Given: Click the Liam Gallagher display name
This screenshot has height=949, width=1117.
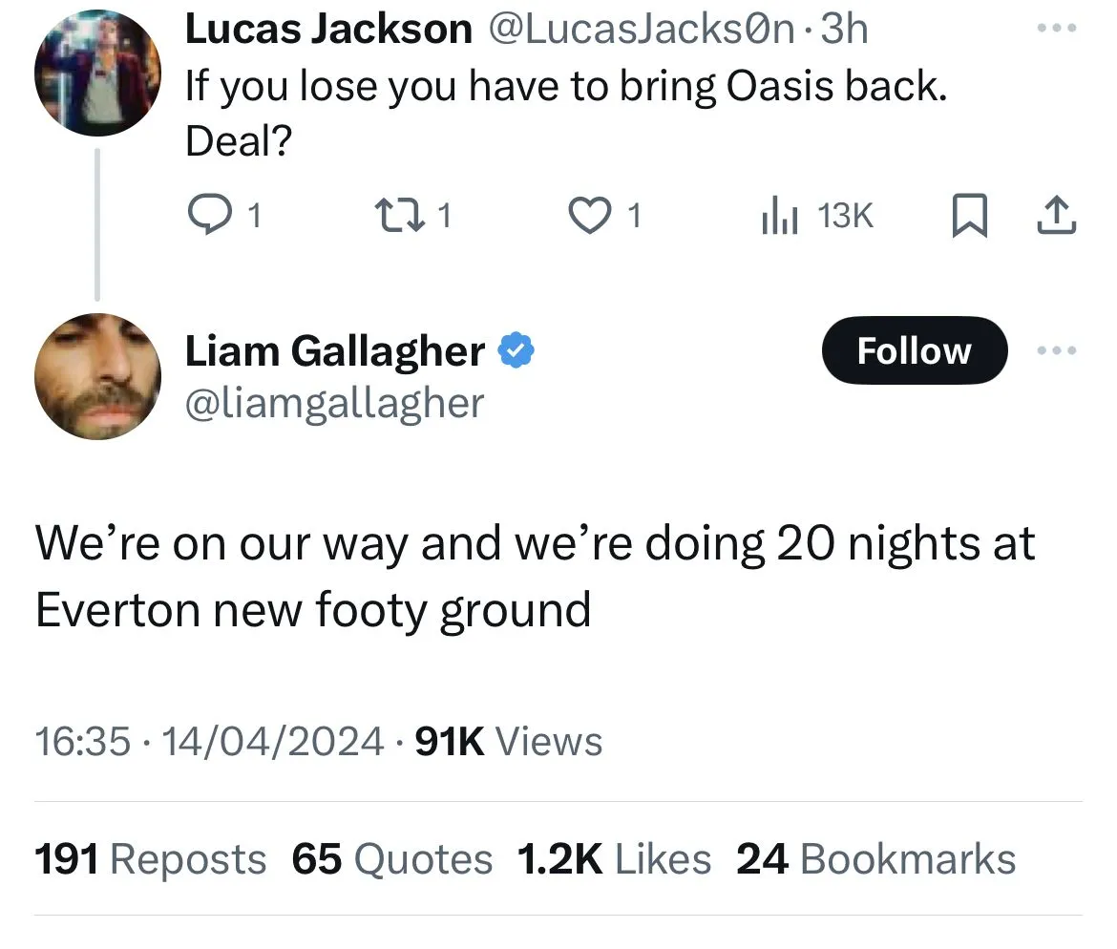Looking at the screenshot, I should (x=334, y=351).
